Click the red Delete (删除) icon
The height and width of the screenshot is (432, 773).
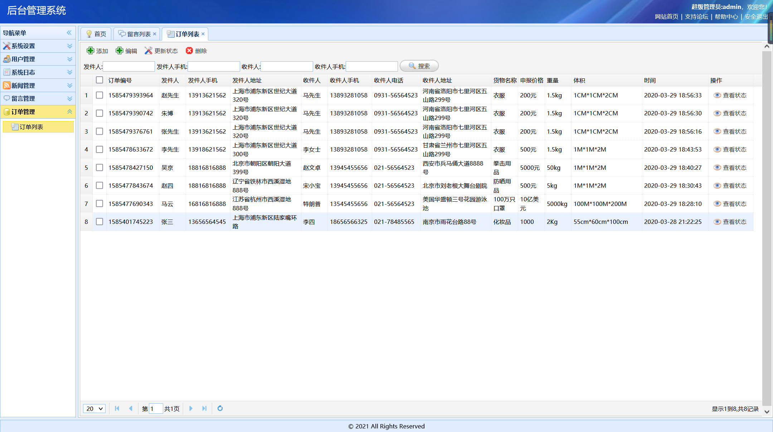tap(189, 51)
